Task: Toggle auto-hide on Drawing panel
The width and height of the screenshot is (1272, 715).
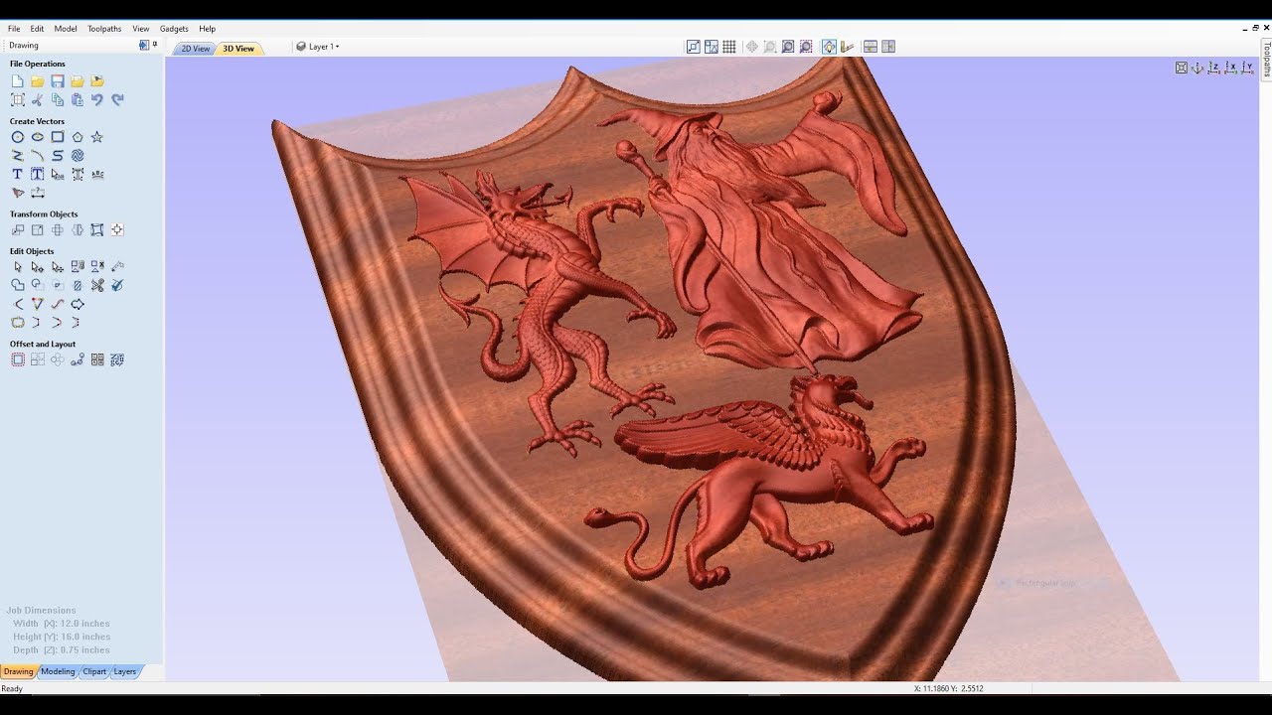Action: 144,45
